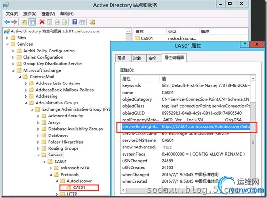Image resolution: width=267 pixels, height=198 pixels.
Task: Click the Export list toolbar icon
Action: coord(65,22)
